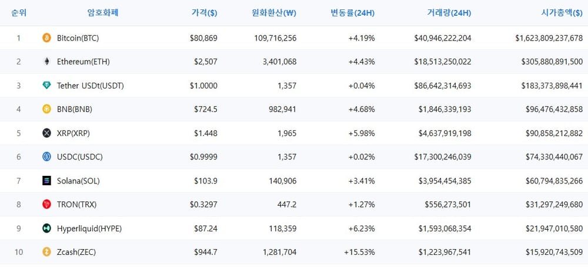Open Solana(SOL) coin name
The image size is (588, 269).
78,181
